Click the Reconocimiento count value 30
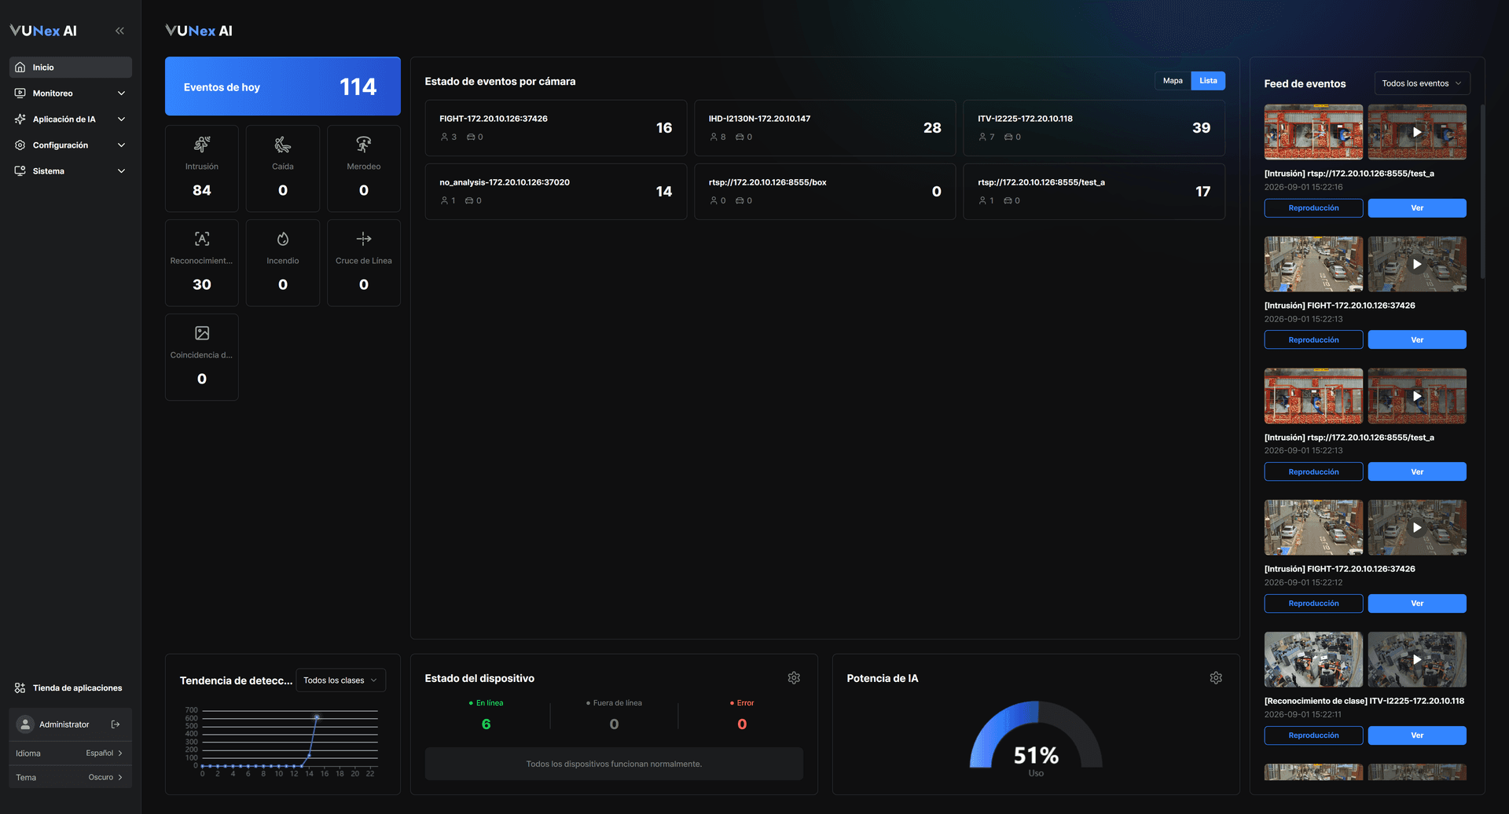Image resolution: width=1509 pixels, height=814 pixels. point(202,284)
